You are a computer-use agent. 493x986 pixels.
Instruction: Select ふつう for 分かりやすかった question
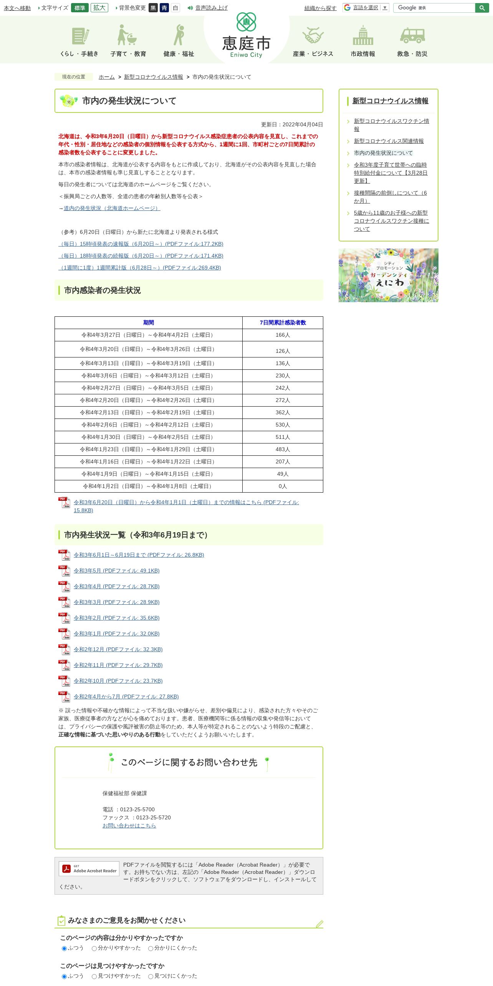point(64,948)
